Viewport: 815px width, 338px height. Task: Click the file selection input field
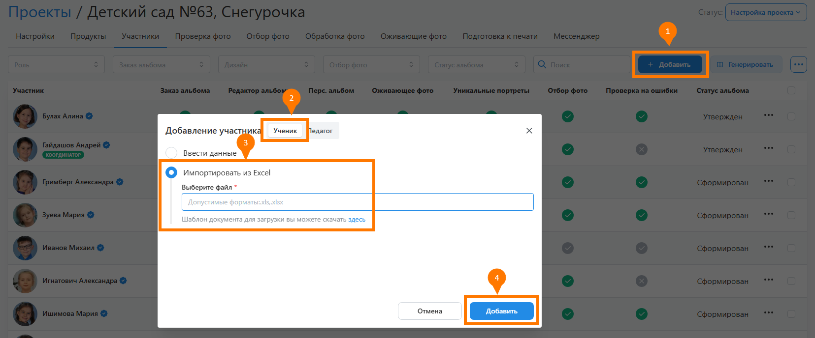358,202
